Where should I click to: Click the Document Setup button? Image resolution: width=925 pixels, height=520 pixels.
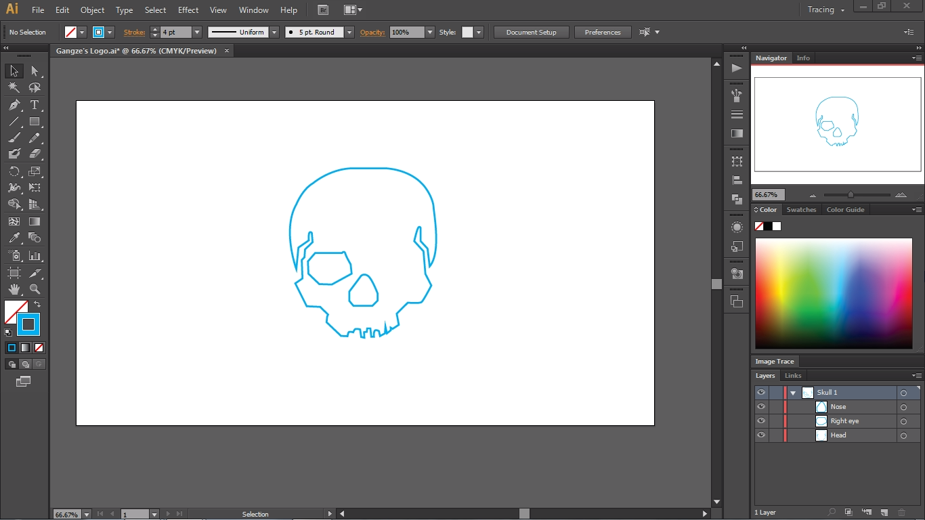(x=531, y=32)
